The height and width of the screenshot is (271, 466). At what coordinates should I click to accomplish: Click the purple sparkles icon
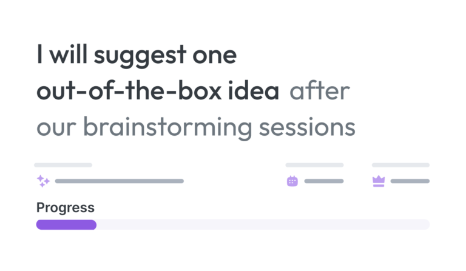43,181
